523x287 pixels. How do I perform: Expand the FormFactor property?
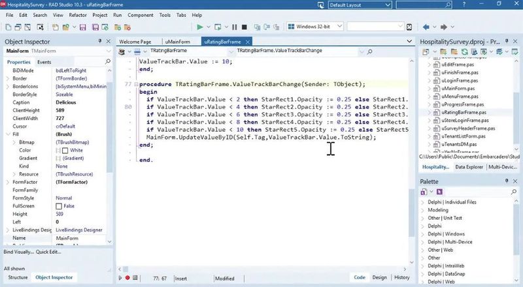point(8,182)
